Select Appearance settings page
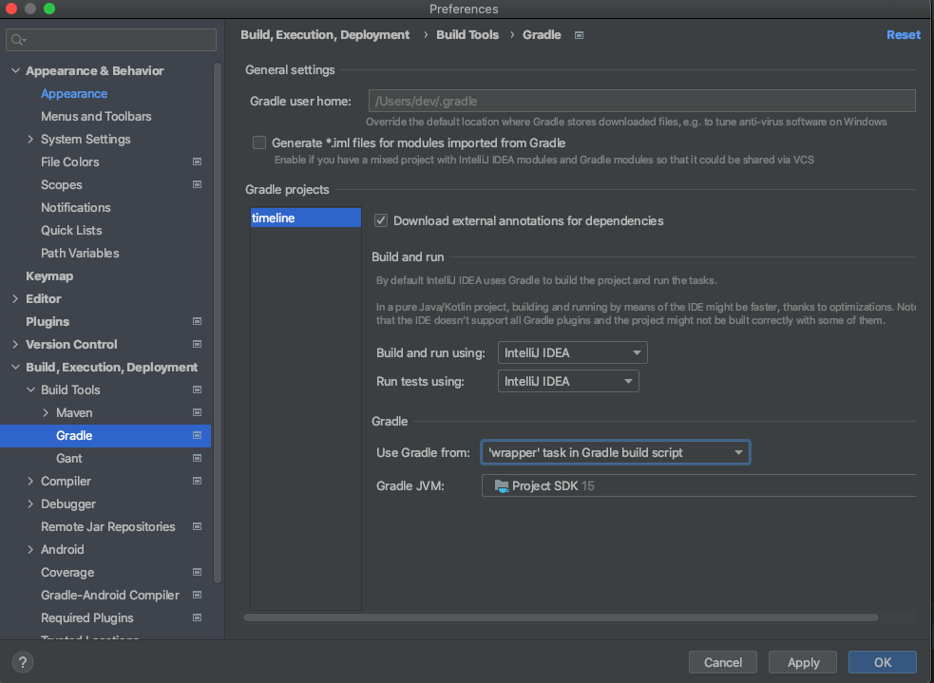The height and width of the screenshot is (683, 934). (74, 93)
